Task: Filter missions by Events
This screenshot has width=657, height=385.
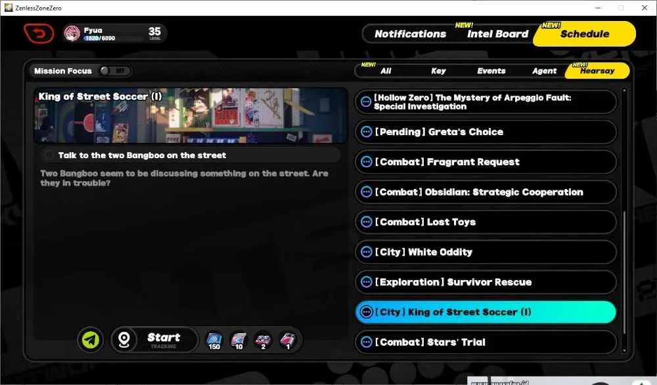Action: (491, 71)
